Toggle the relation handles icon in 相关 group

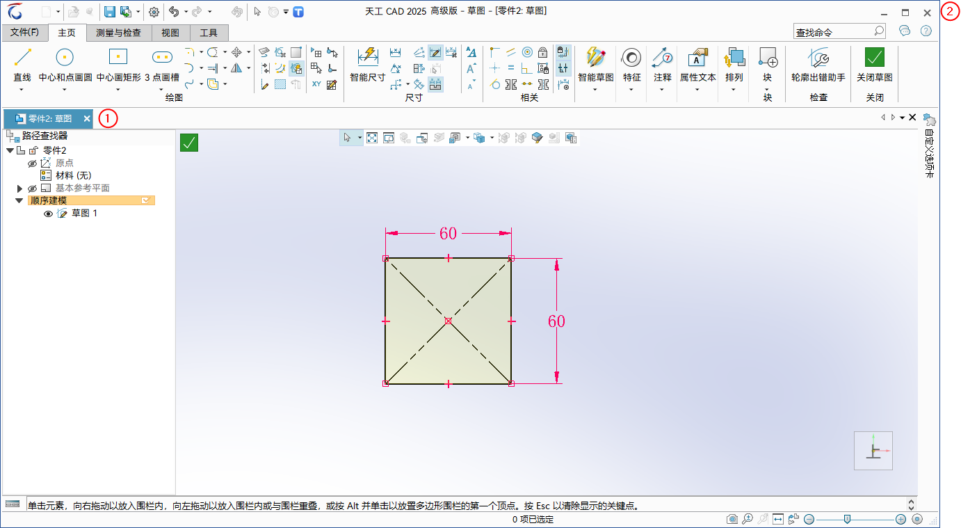[x=563, y=67]
